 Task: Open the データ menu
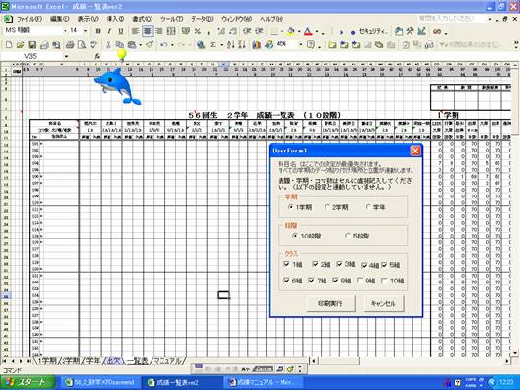pos(201,19)
